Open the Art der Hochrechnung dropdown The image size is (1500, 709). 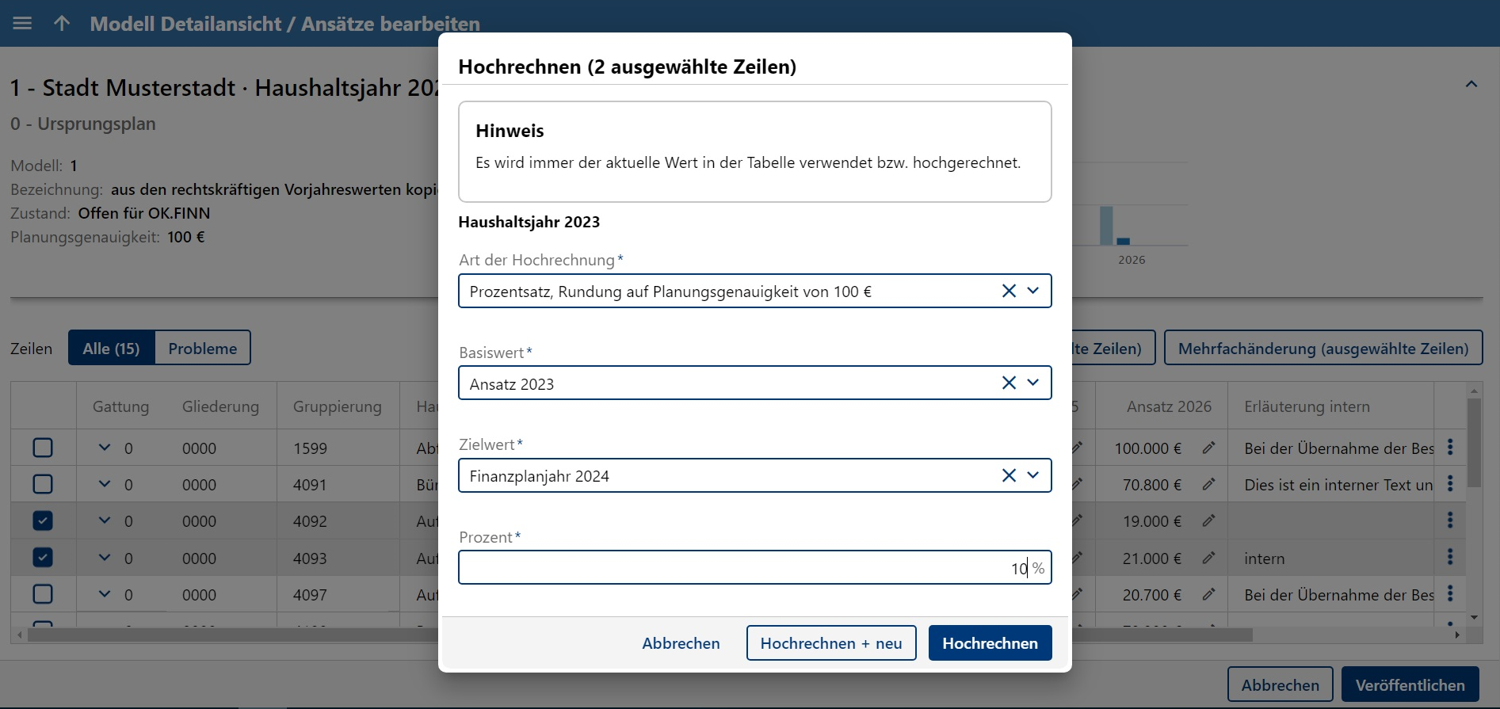coord(1033,291)
